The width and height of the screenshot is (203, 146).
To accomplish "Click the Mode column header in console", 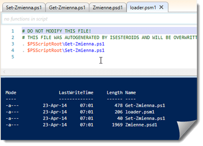I will pos(11,93).
